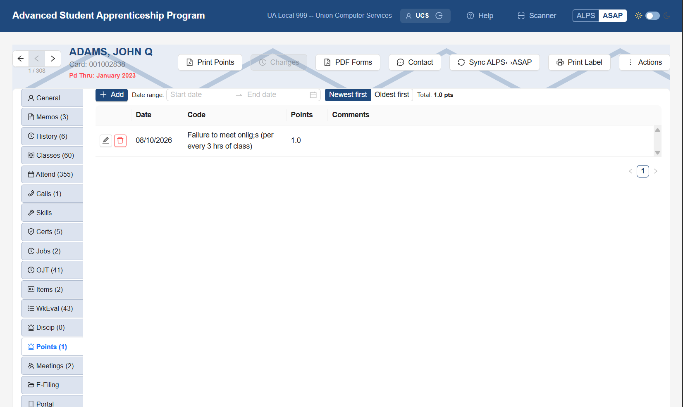The width and height of the screenshot is (683, 407).
Task: Open the E-Filing tab
Action: pos(52,385)
